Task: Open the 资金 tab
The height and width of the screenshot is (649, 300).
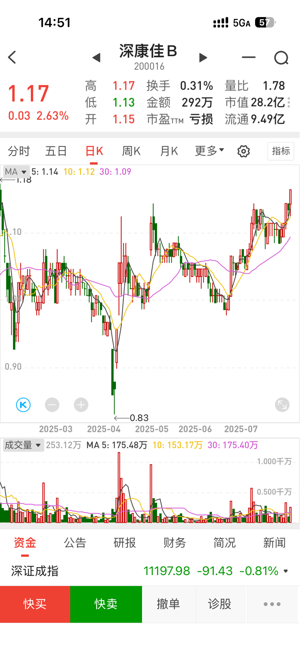Action: tap(25, 543)
